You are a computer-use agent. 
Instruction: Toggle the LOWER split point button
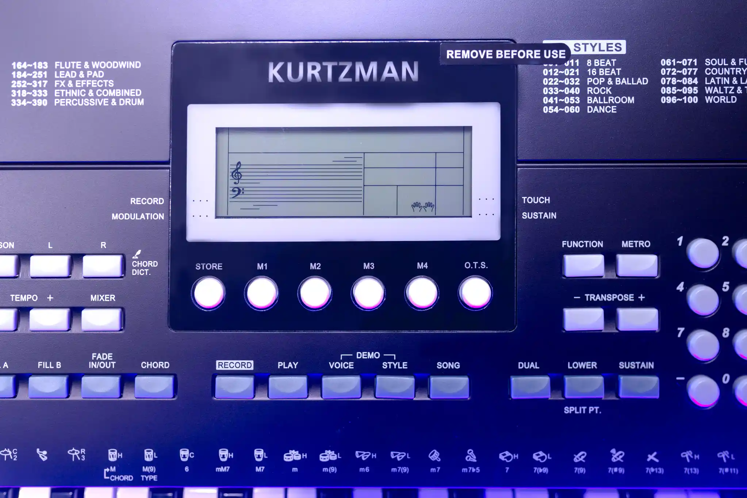click(583, 387)
